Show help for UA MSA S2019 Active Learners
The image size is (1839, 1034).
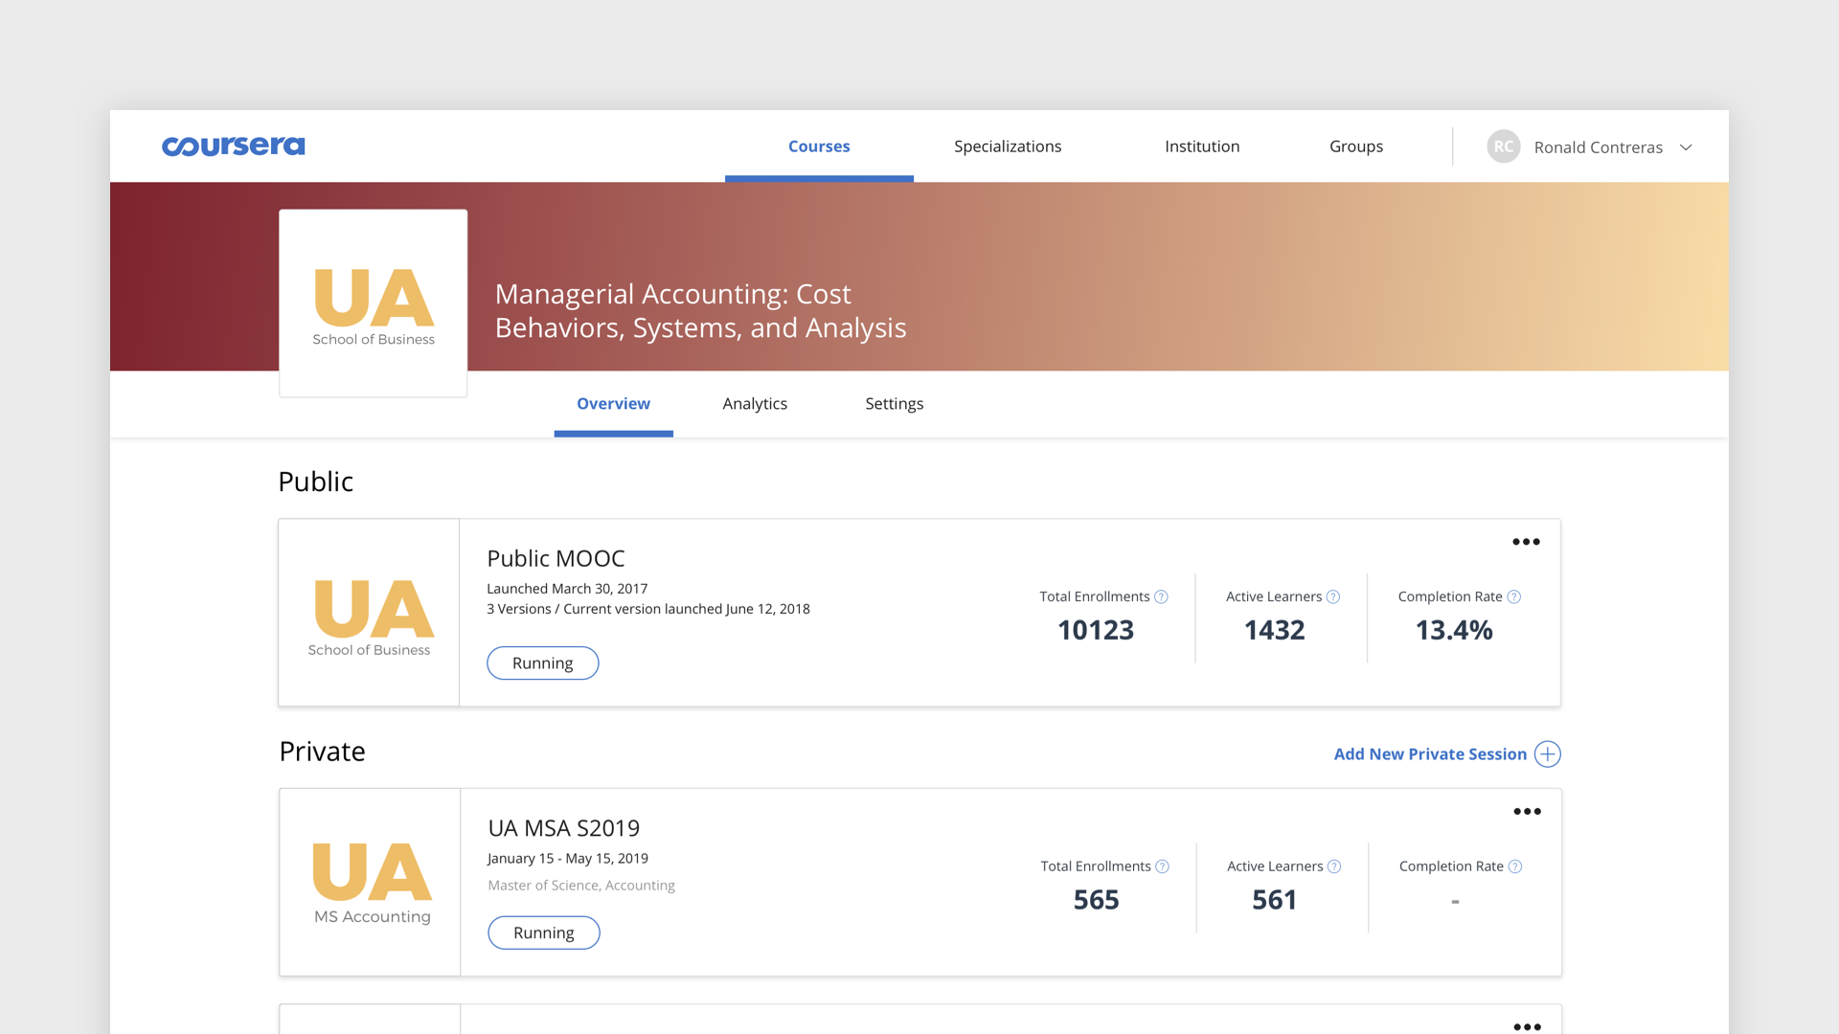coord(1333,866)
